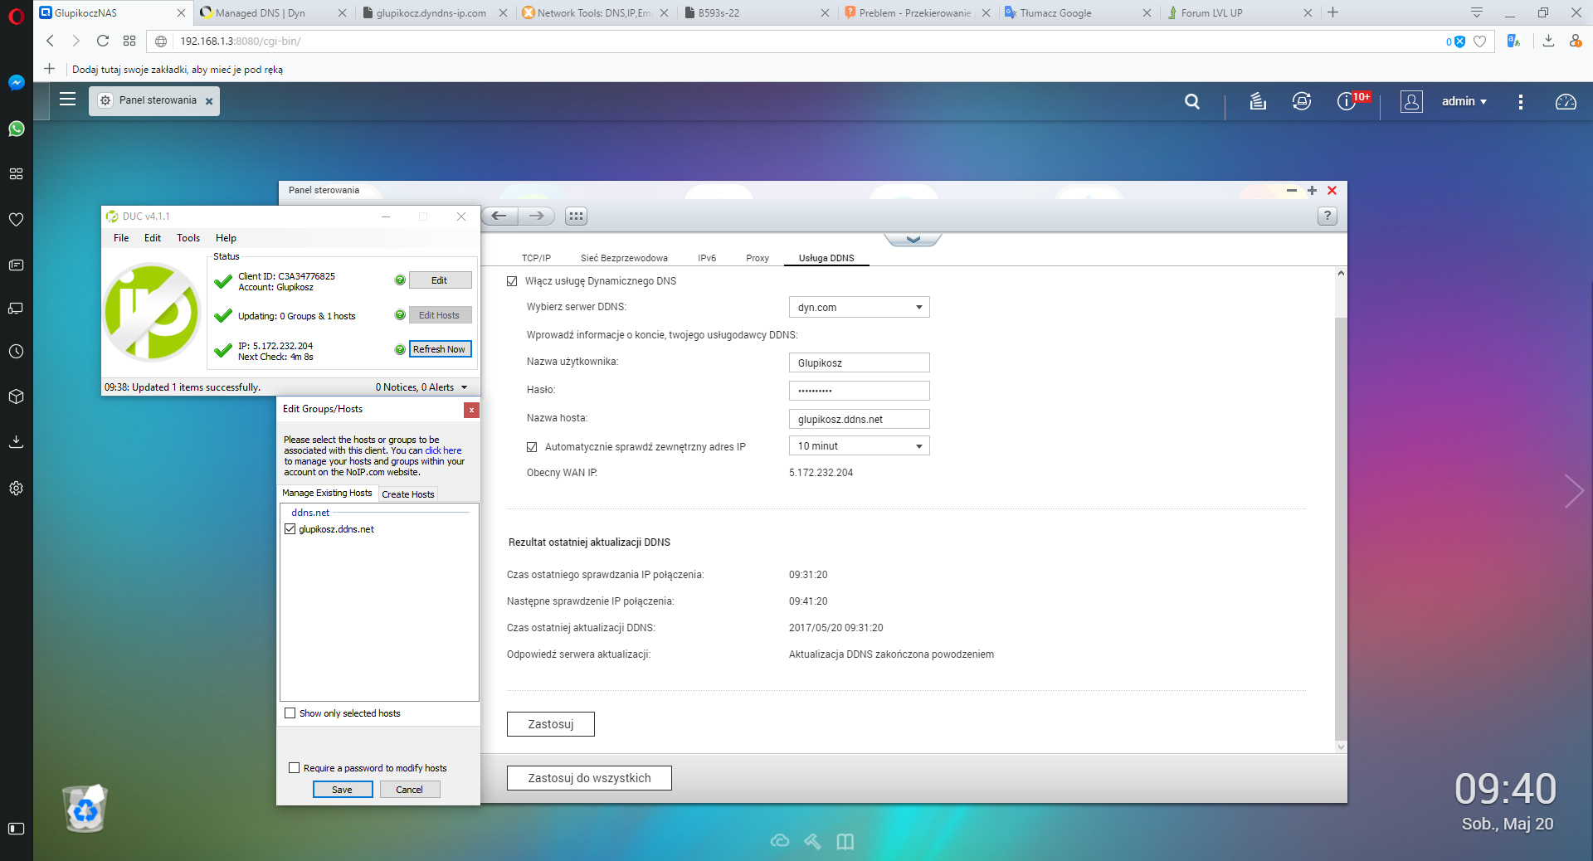The height and width of the screenshot is (861, 1593).
Task: Click the background tasks icon in QNAP header
Action: click(1258, 101)
